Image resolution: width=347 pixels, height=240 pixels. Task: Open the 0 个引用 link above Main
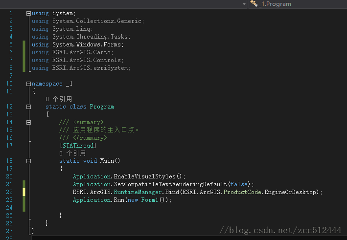coord(72,153)
